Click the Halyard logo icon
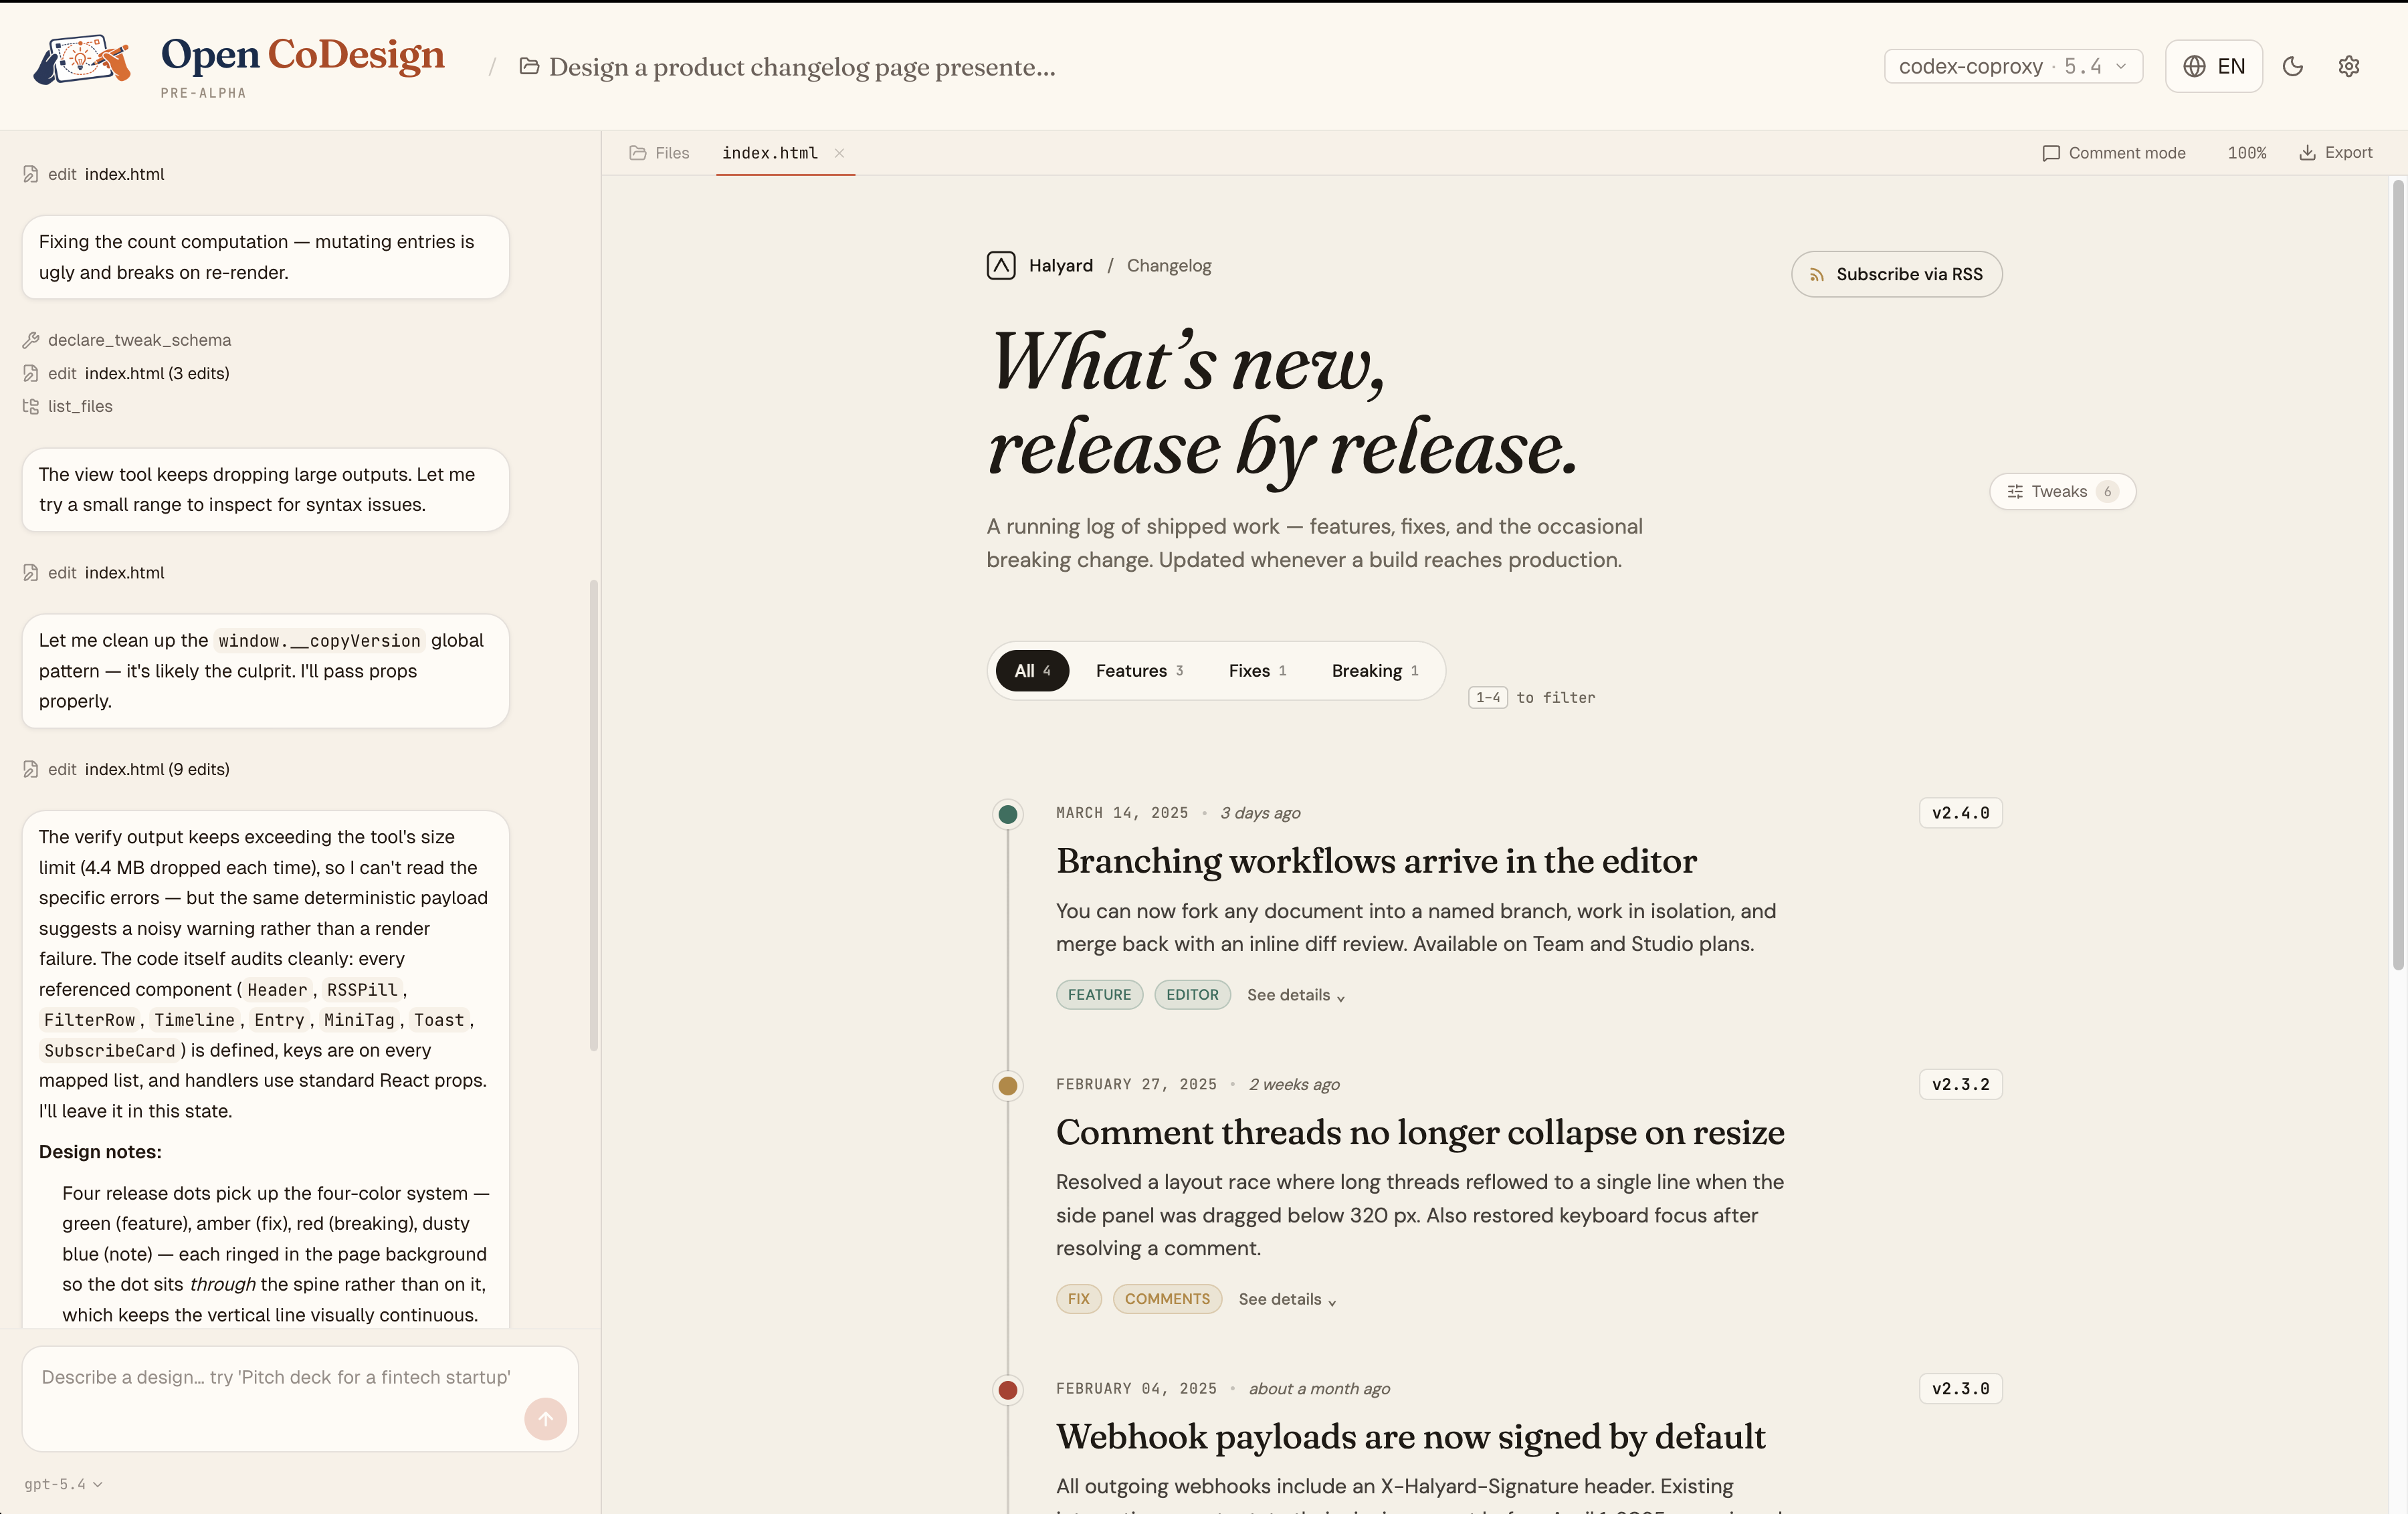 1001,265
